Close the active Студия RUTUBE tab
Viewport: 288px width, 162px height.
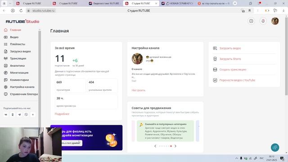point(156,3)
